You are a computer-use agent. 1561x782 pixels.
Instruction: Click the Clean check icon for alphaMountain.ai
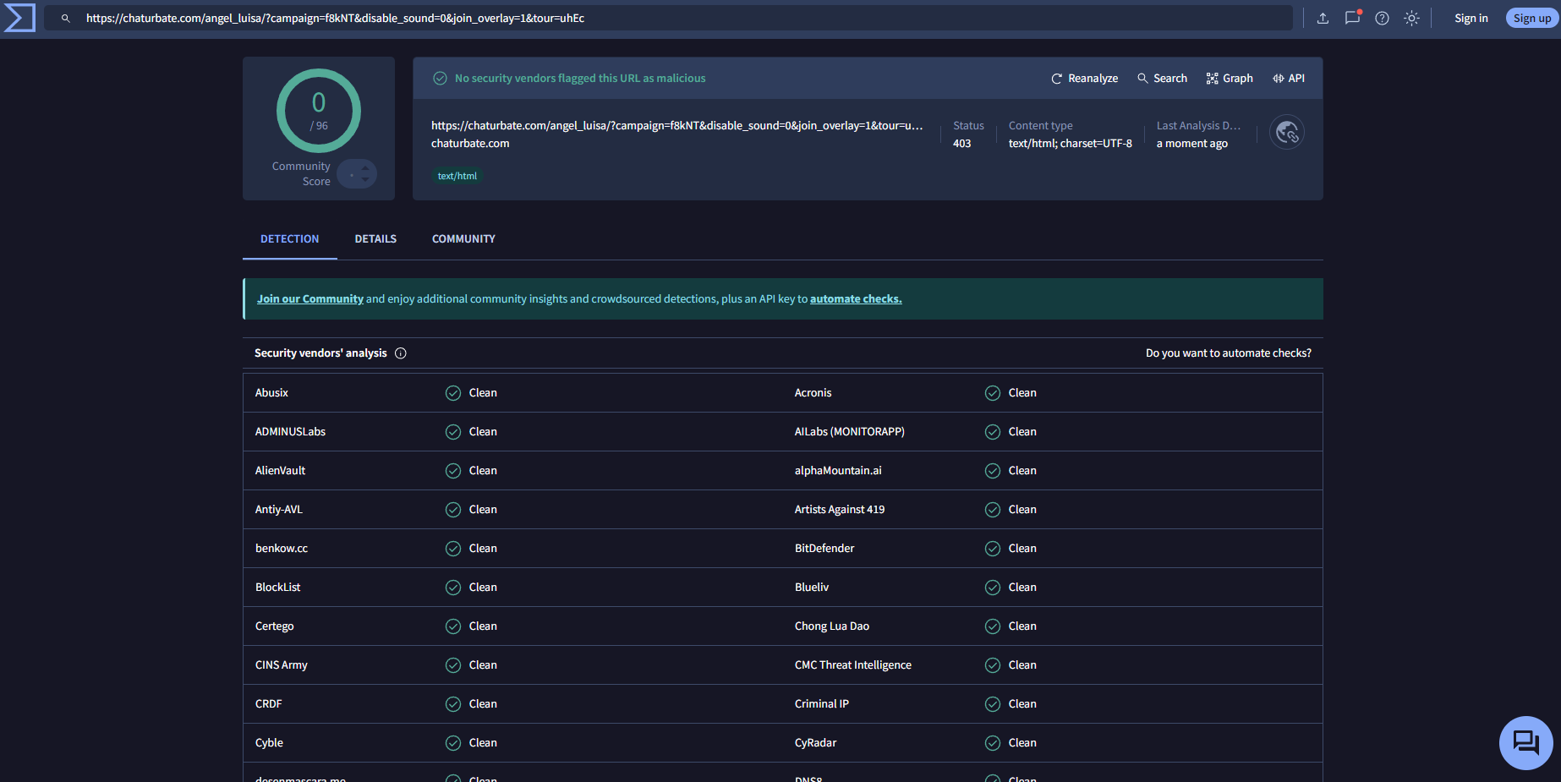[993, 471]
